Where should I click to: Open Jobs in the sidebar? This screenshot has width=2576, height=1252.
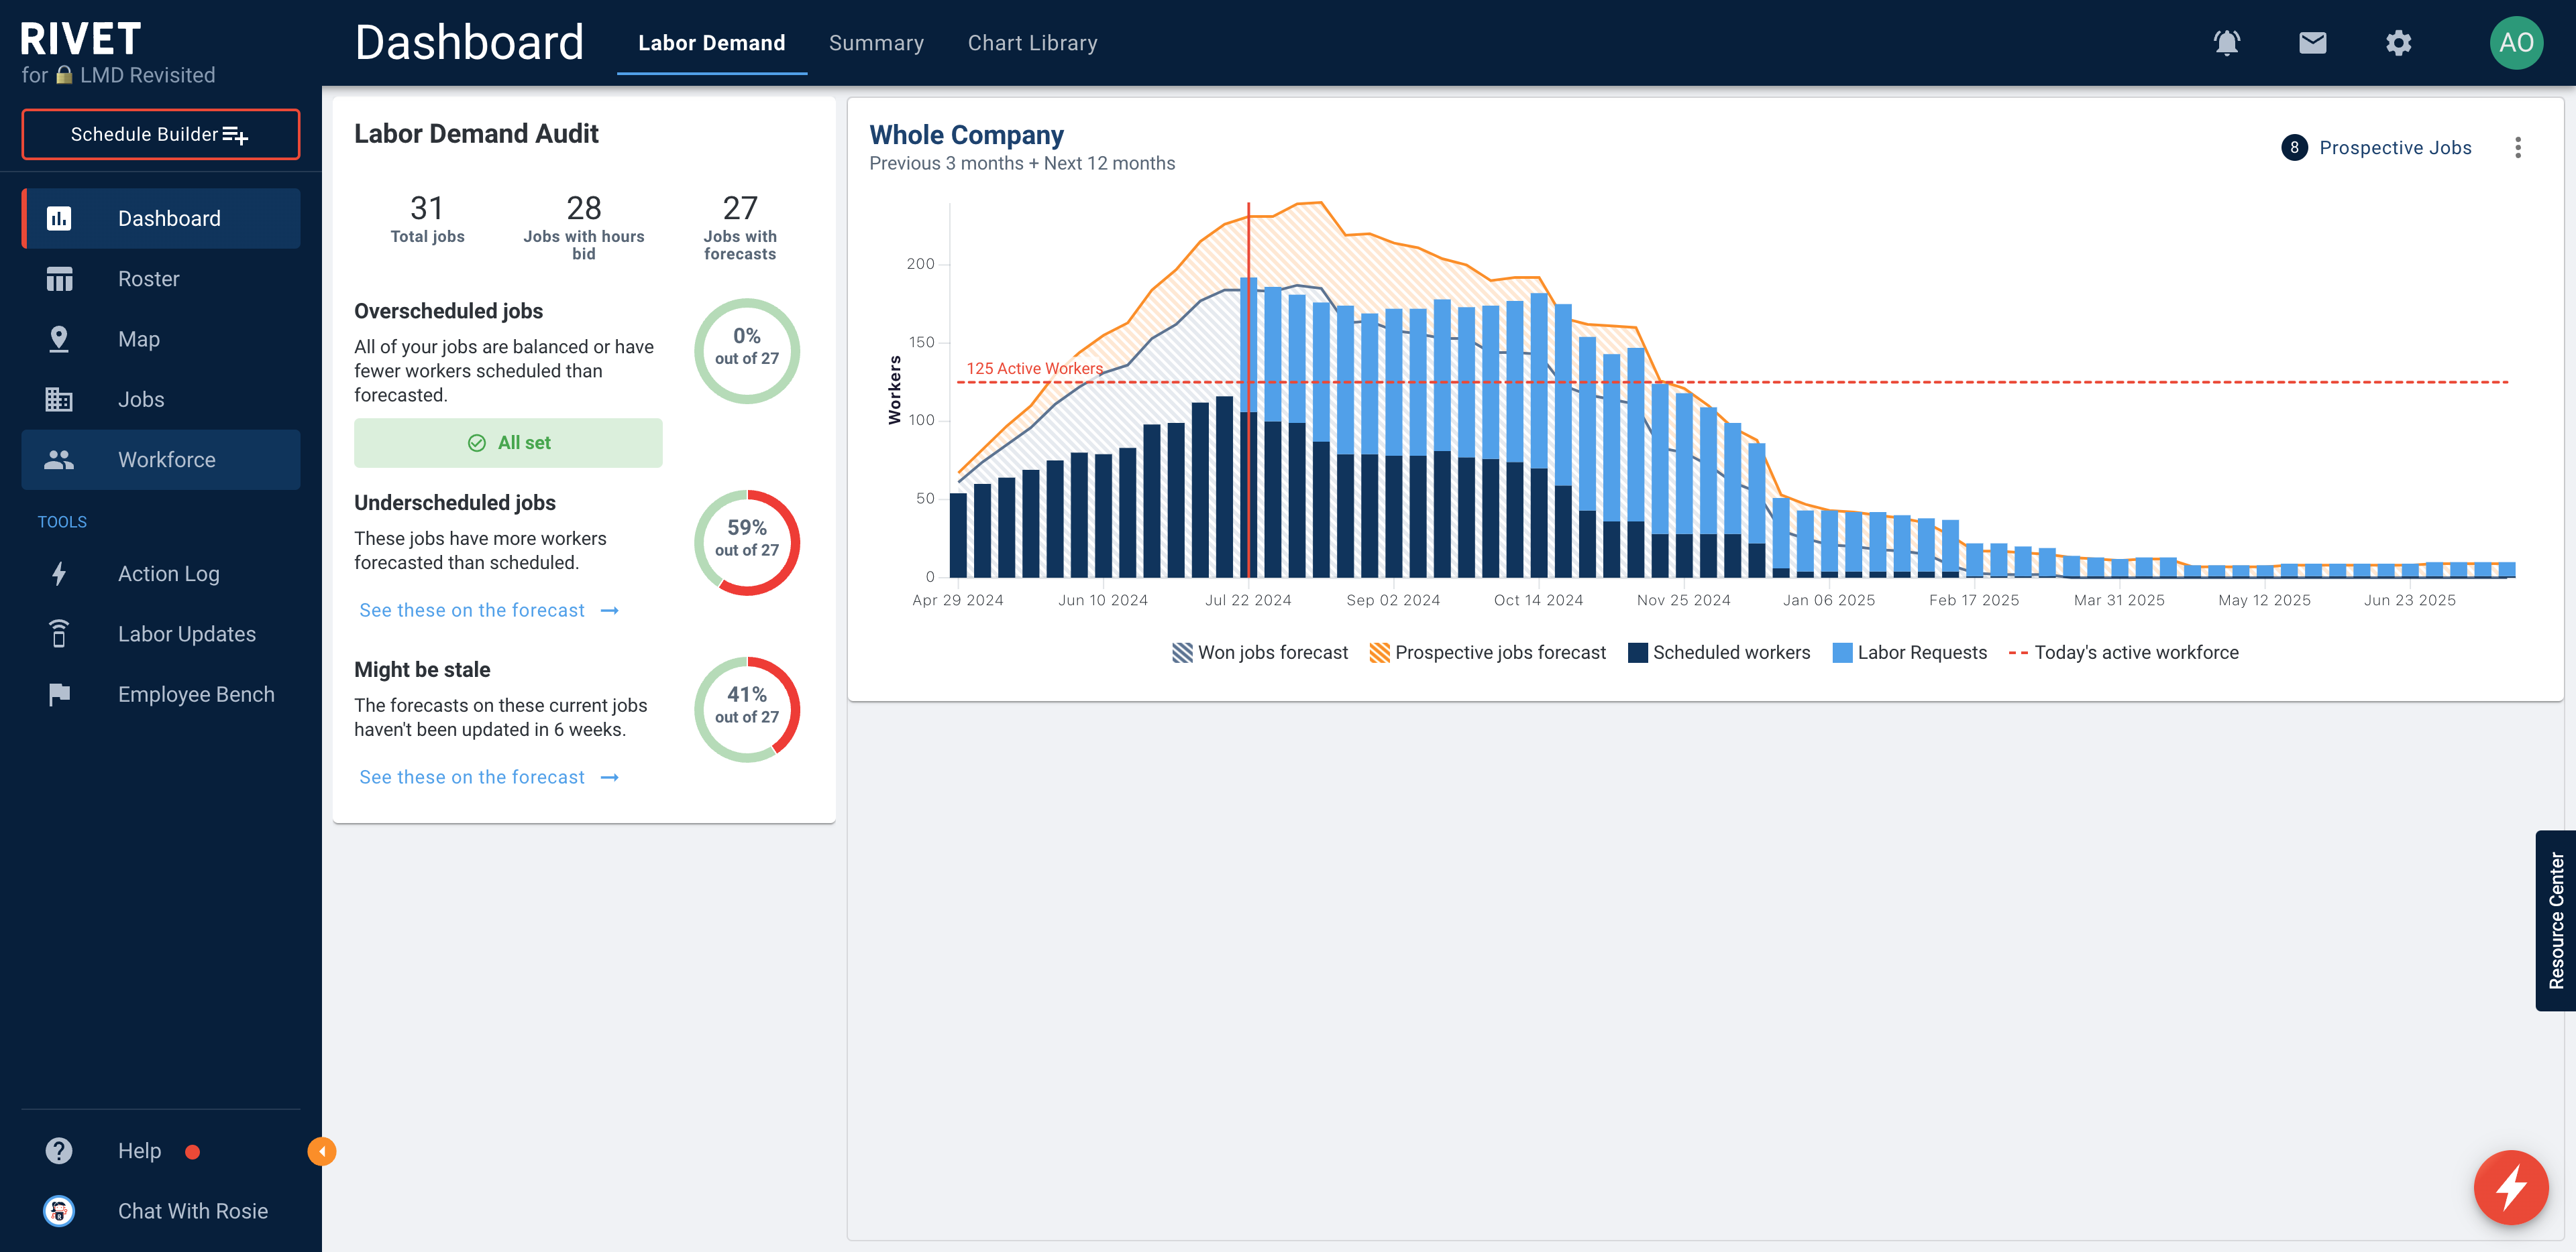click(x=161, y=399)
